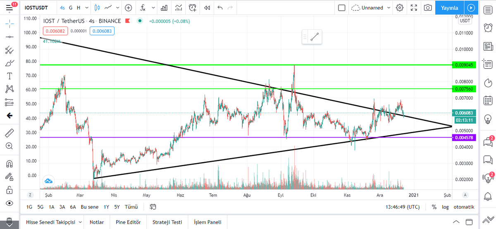Open the prediction and measurement tools

click(9, 102)
